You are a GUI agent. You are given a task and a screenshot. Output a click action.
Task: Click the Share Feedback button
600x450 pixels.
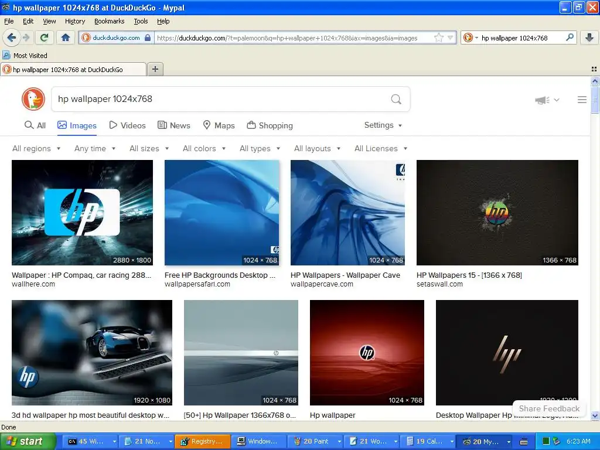pyautogui.click(x=549, y=408)
